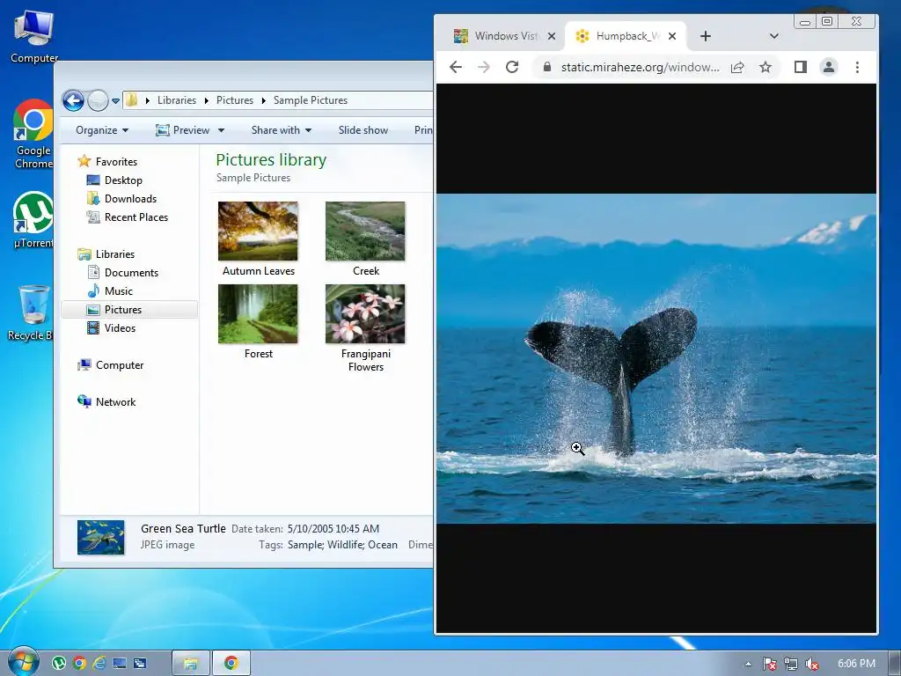901x676 pixels.
Task: Click the static.miraheze.org address bar
Action: tap(641, 67)
